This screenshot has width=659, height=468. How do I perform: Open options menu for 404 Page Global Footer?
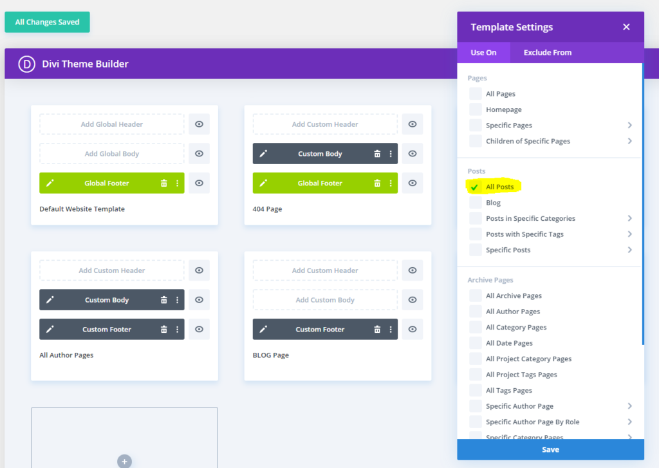click(x=391, y=183)
